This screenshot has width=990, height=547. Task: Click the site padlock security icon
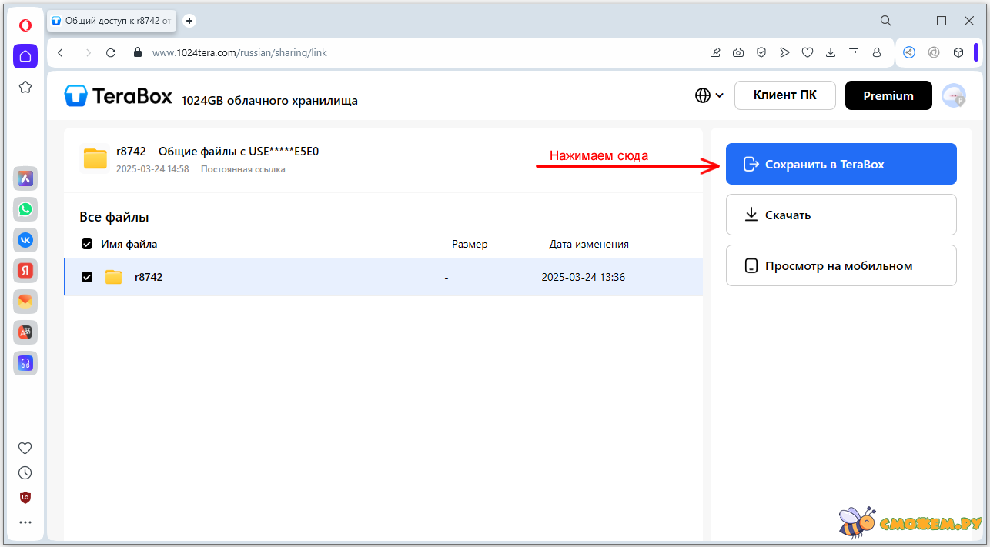[x=138, y=52]
